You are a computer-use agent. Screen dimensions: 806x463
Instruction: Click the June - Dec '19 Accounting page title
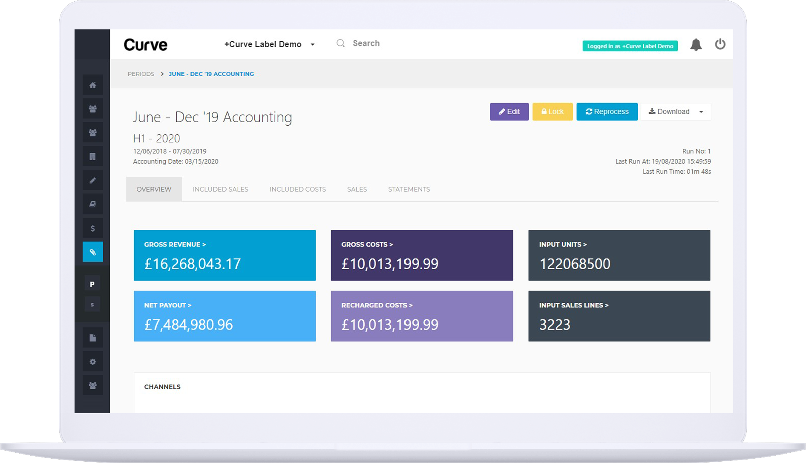point(213,117)
